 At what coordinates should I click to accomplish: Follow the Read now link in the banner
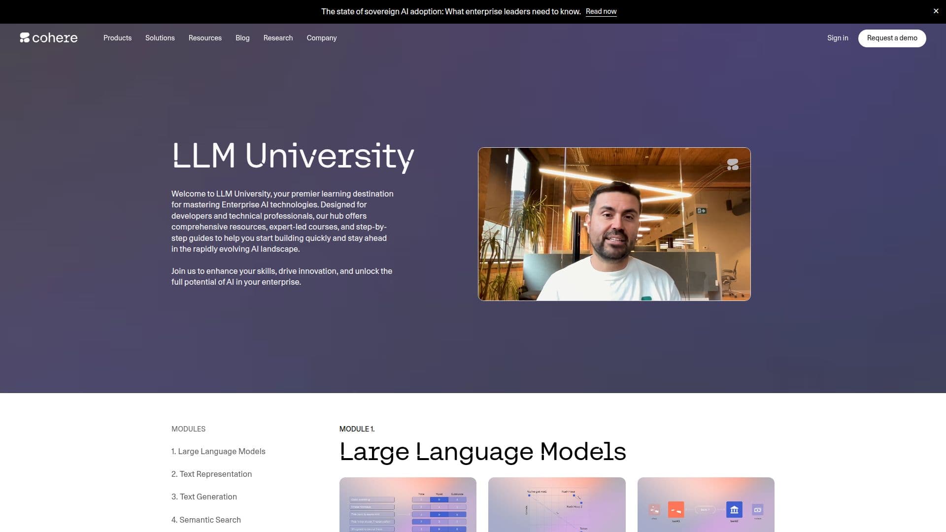pyautogui.click(x=601, y=11)
